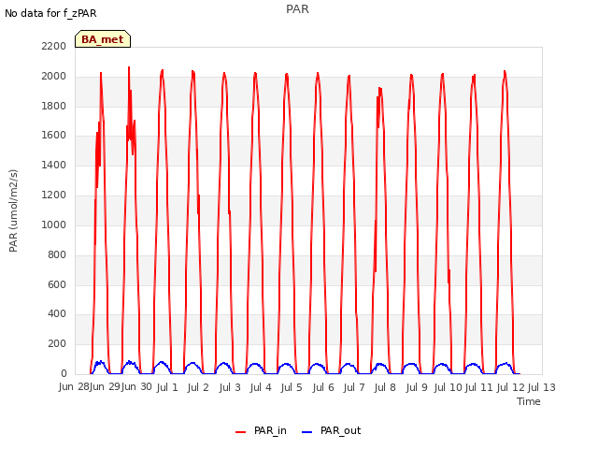
Task: Click the 0 y-axis tick label
Action: click(x=64, y=373)
